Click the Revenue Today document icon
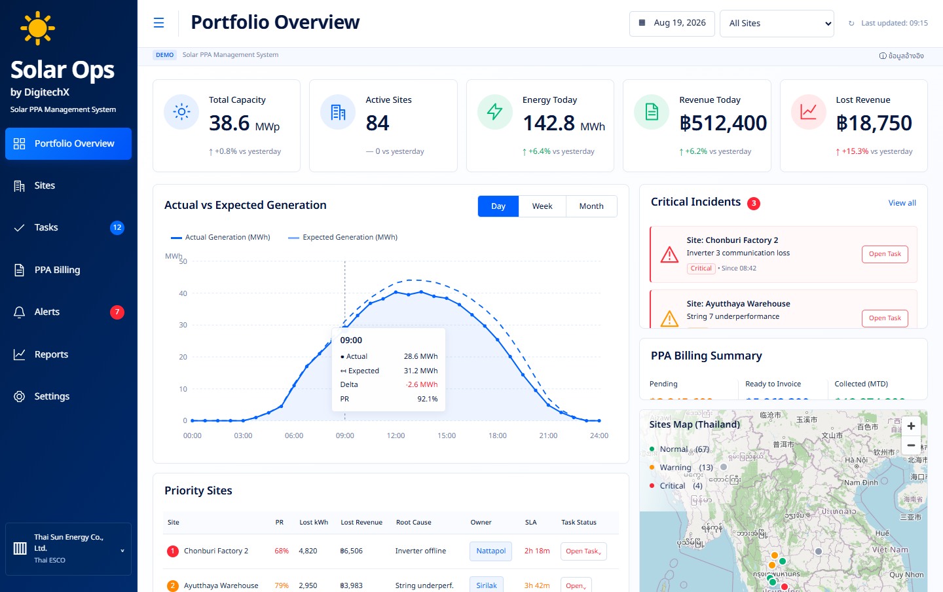 652,112
